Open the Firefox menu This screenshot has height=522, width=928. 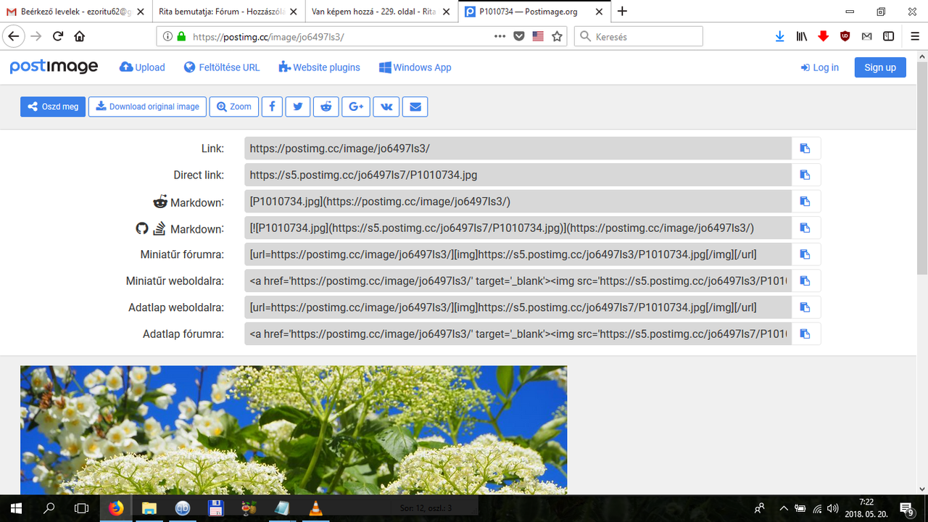pos(914,36)
